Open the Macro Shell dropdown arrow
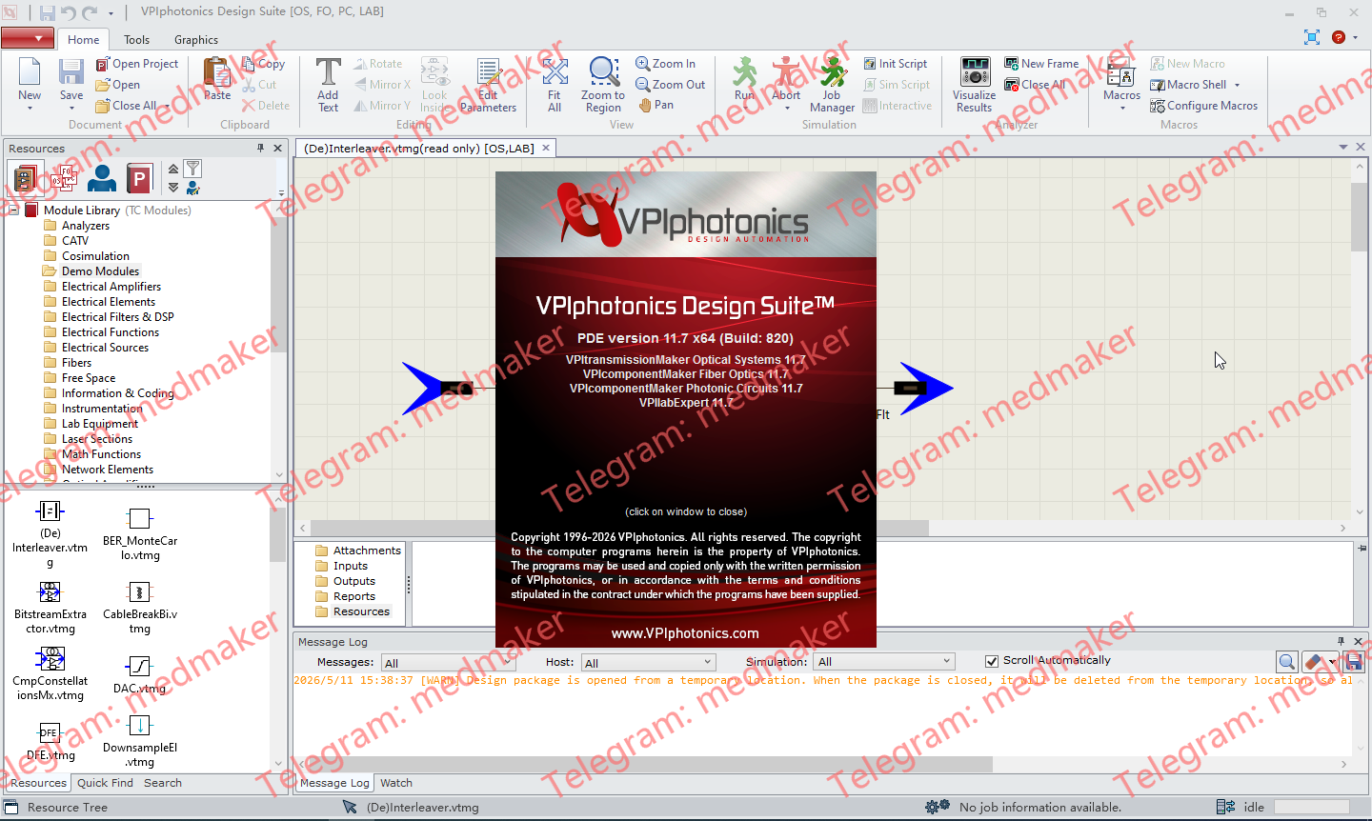This screenshot has width=1372, height=821. tap(1237, 85)
